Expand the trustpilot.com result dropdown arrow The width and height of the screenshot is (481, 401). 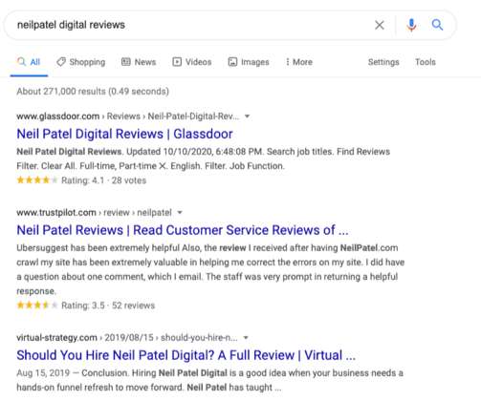pyautogui.click(x=180, y=213)
